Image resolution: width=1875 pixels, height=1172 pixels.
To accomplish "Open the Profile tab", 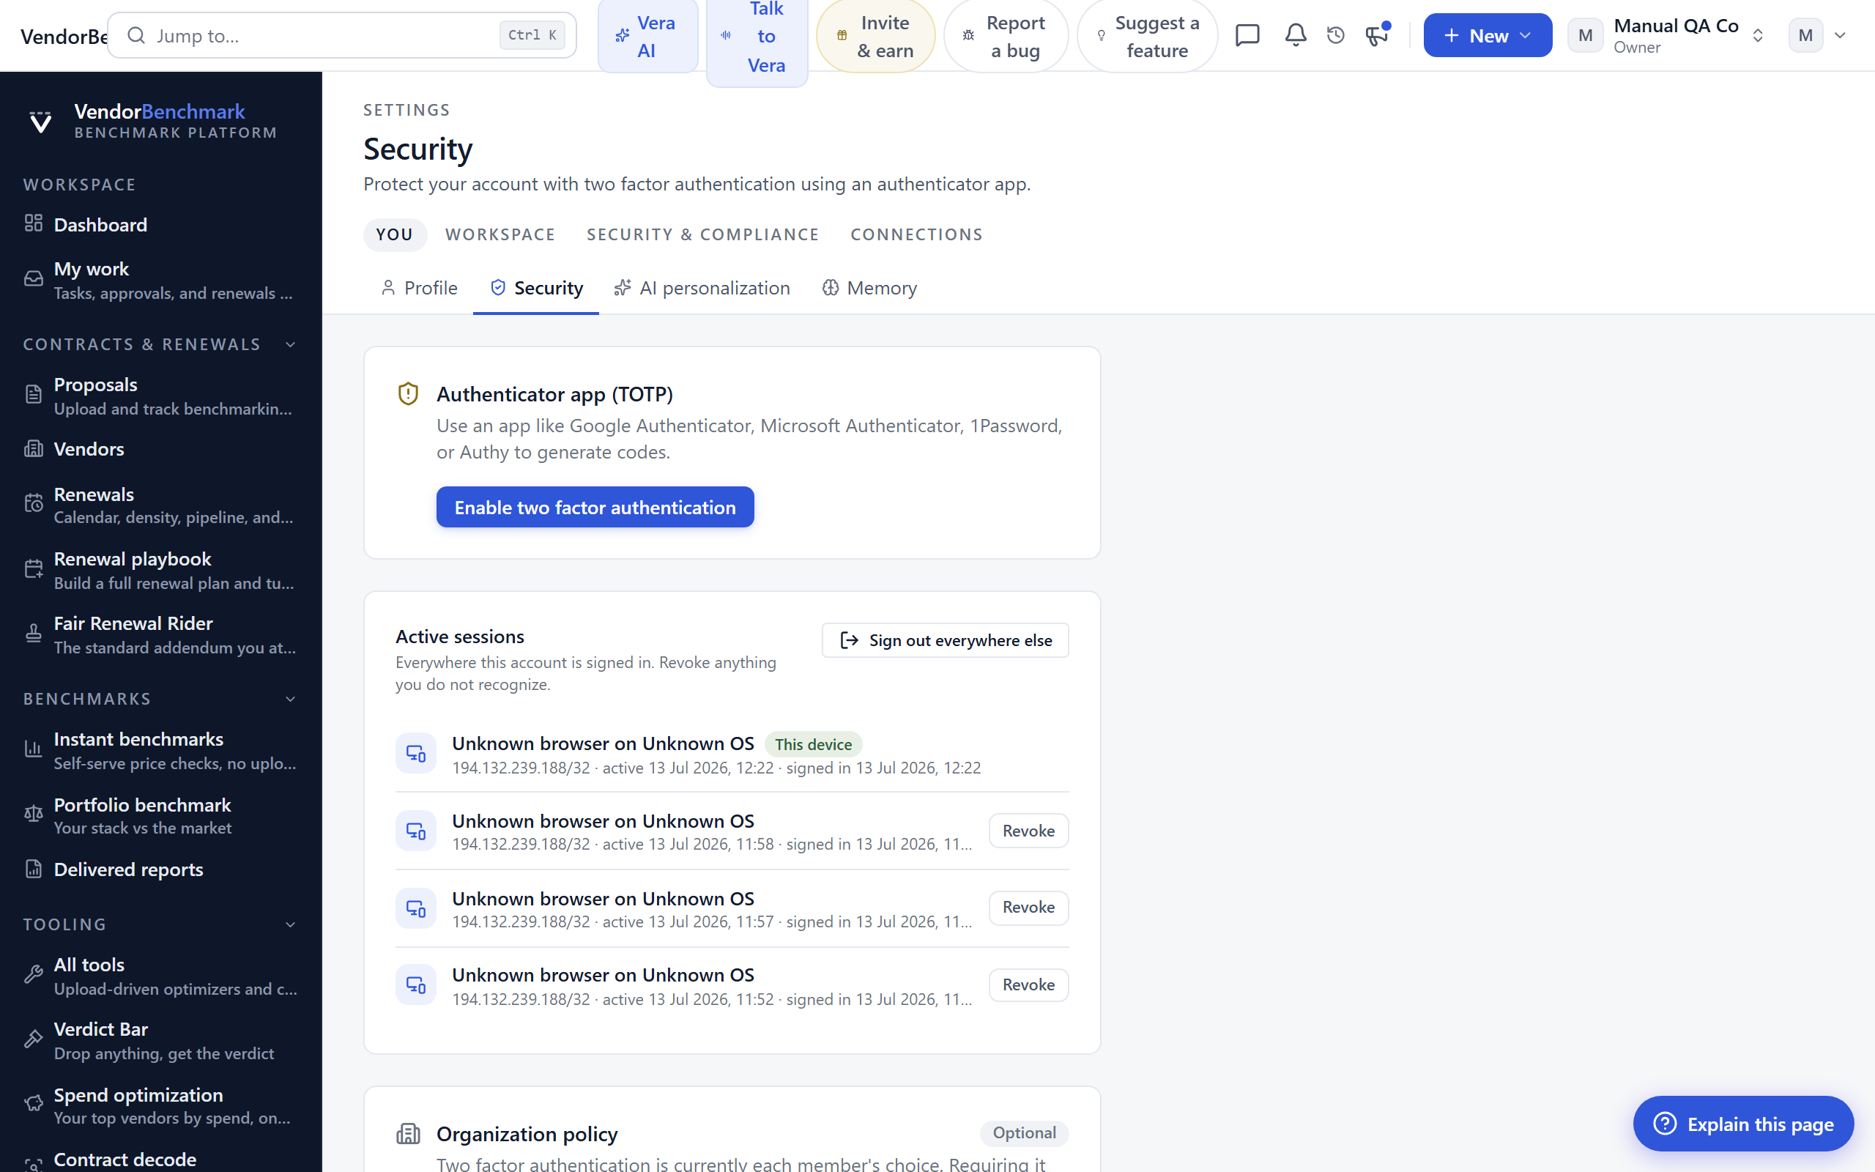I will tap(419, 288).
